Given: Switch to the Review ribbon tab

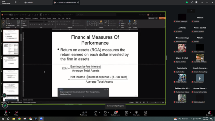Looking at the screenshot, I should tap(54, 18).
